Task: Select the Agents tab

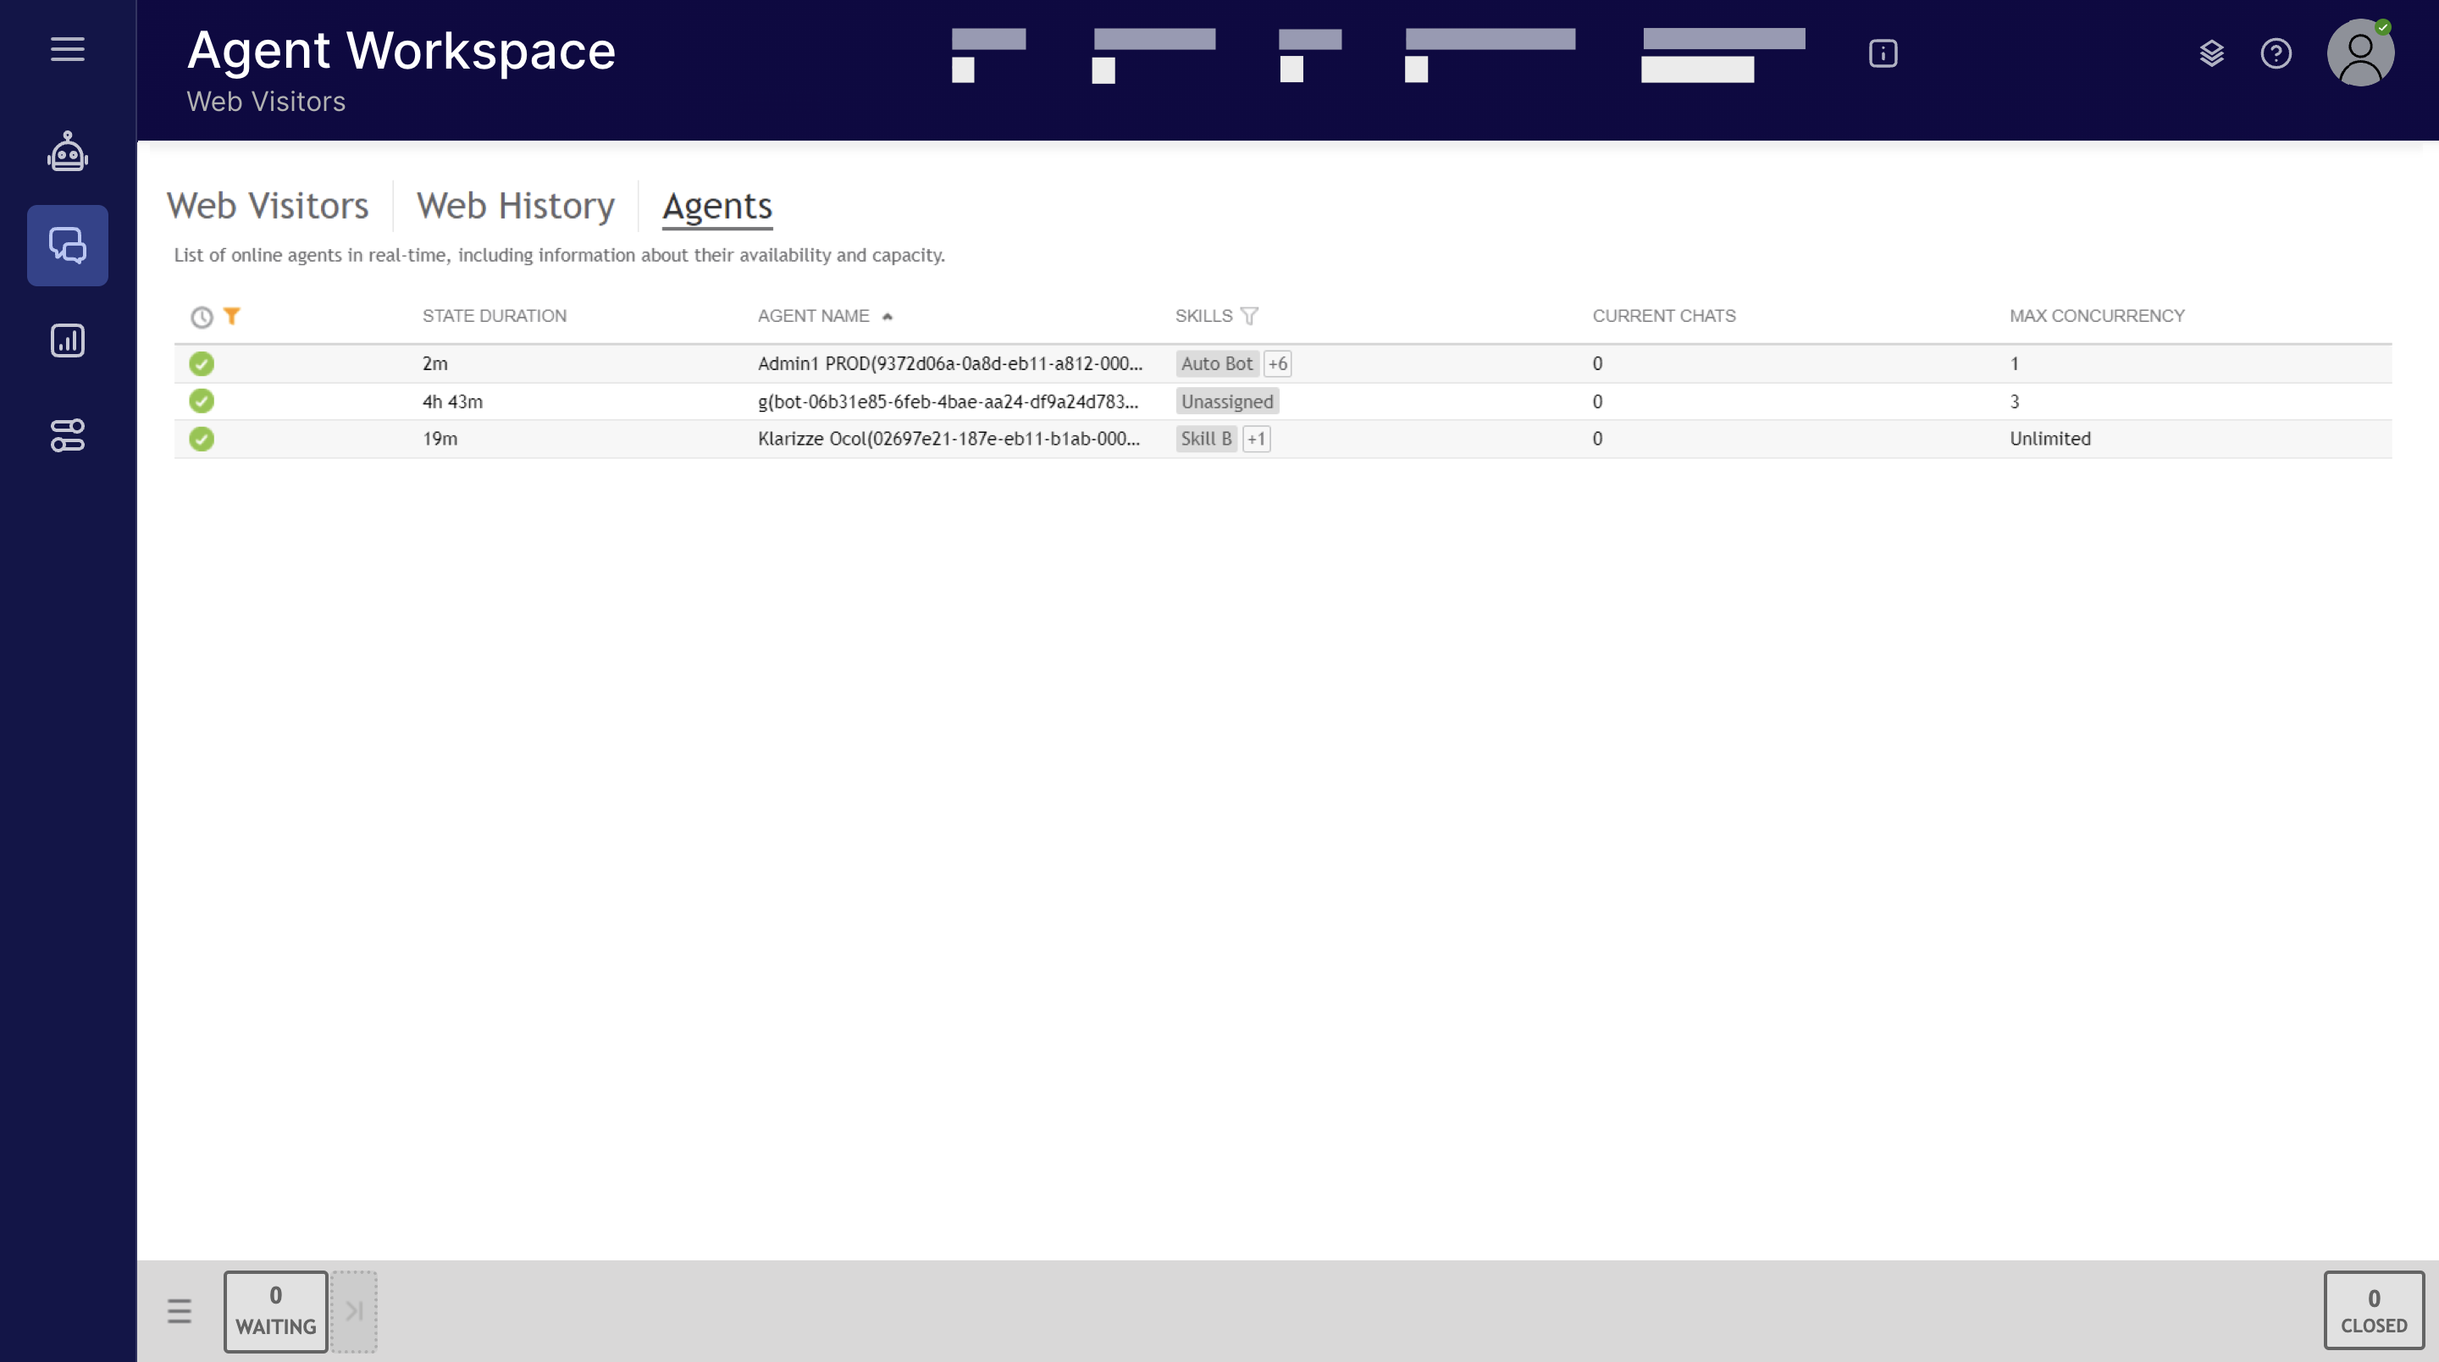Action: pyautogui.click(x=716, y=207)
